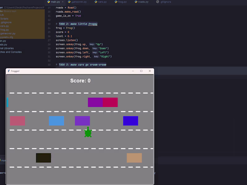Select the Lib folder in project tree
This screenshot has width=247, height=185.
click(2, 15)
